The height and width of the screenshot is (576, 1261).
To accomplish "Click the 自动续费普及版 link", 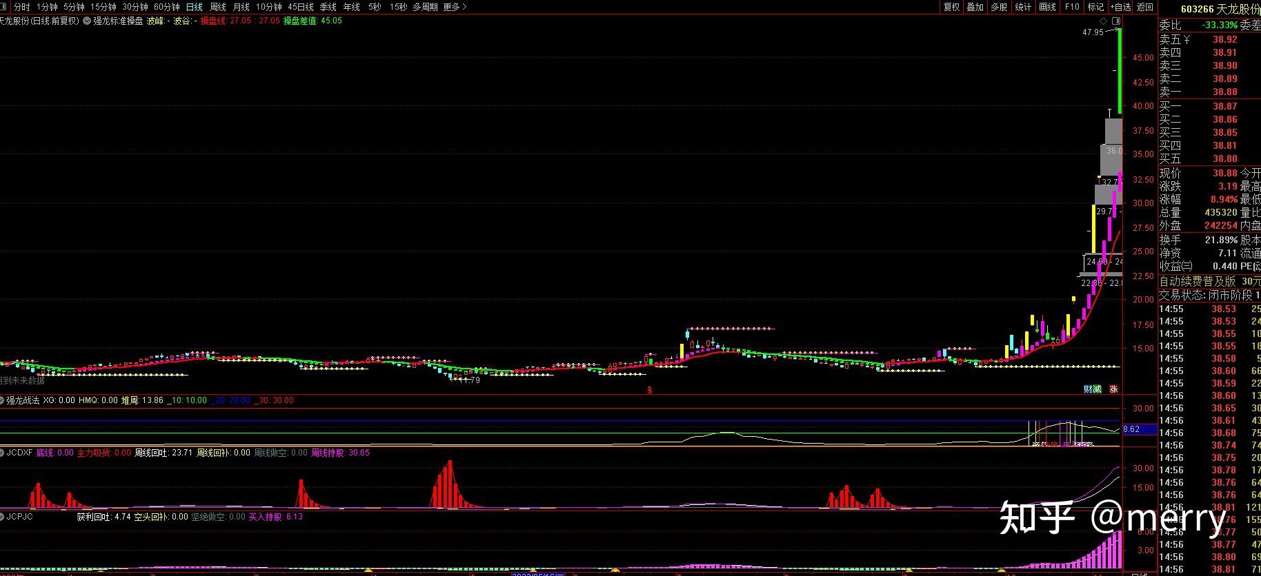I will point(1197,281).
